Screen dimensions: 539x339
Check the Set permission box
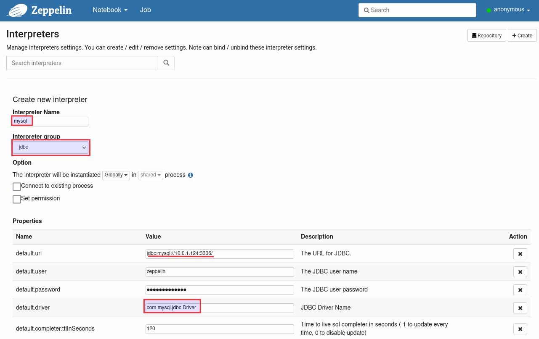17,199
